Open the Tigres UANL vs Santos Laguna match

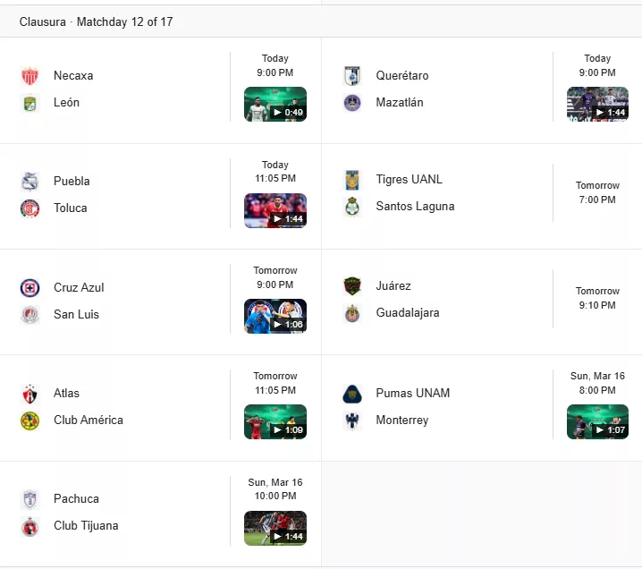(x=415, y=193)
